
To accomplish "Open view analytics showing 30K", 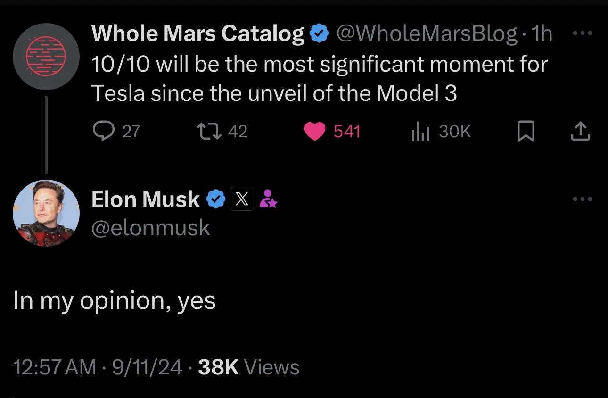I will 418,131.
